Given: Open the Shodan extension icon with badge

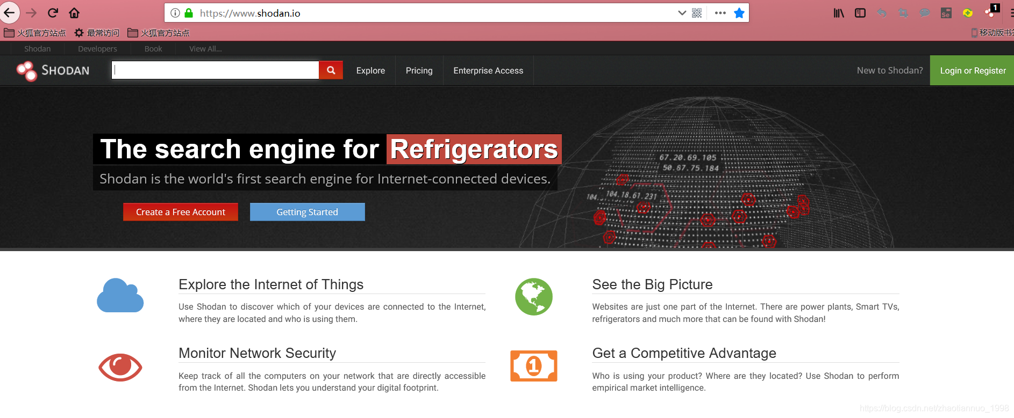Looking at the screenshot, I should pos(992,11).
